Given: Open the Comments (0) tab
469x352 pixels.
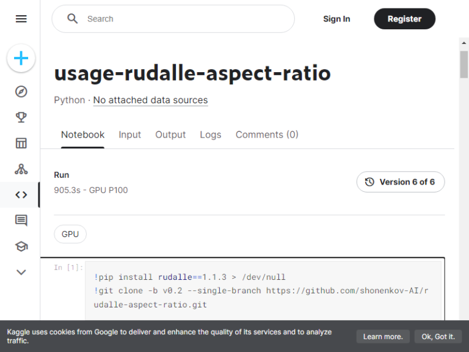Looking at the screenshot, I should tap(267, 134).
